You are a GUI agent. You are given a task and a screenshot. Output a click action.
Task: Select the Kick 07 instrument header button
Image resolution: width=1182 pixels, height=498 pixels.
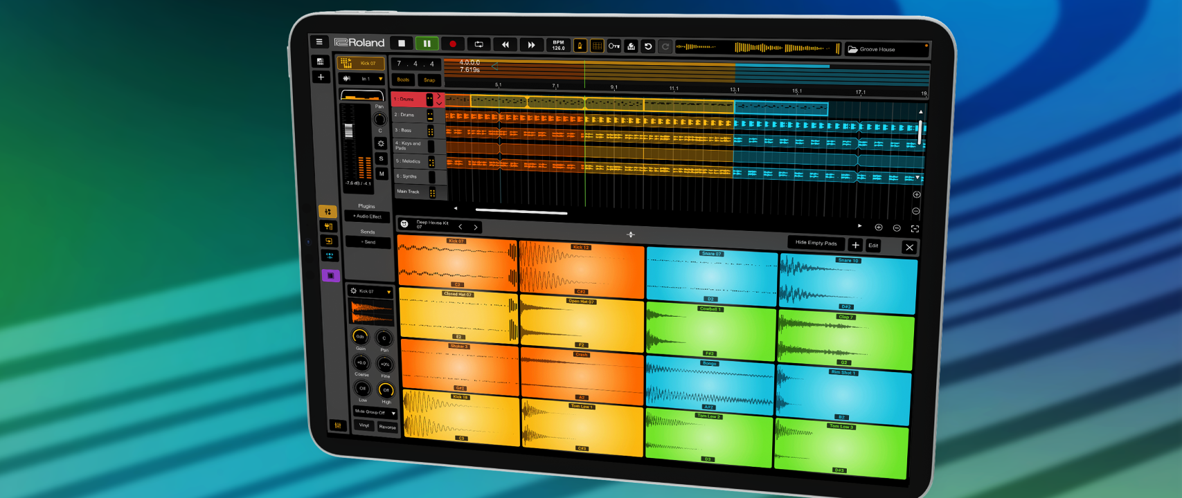(x=360, y=63)
